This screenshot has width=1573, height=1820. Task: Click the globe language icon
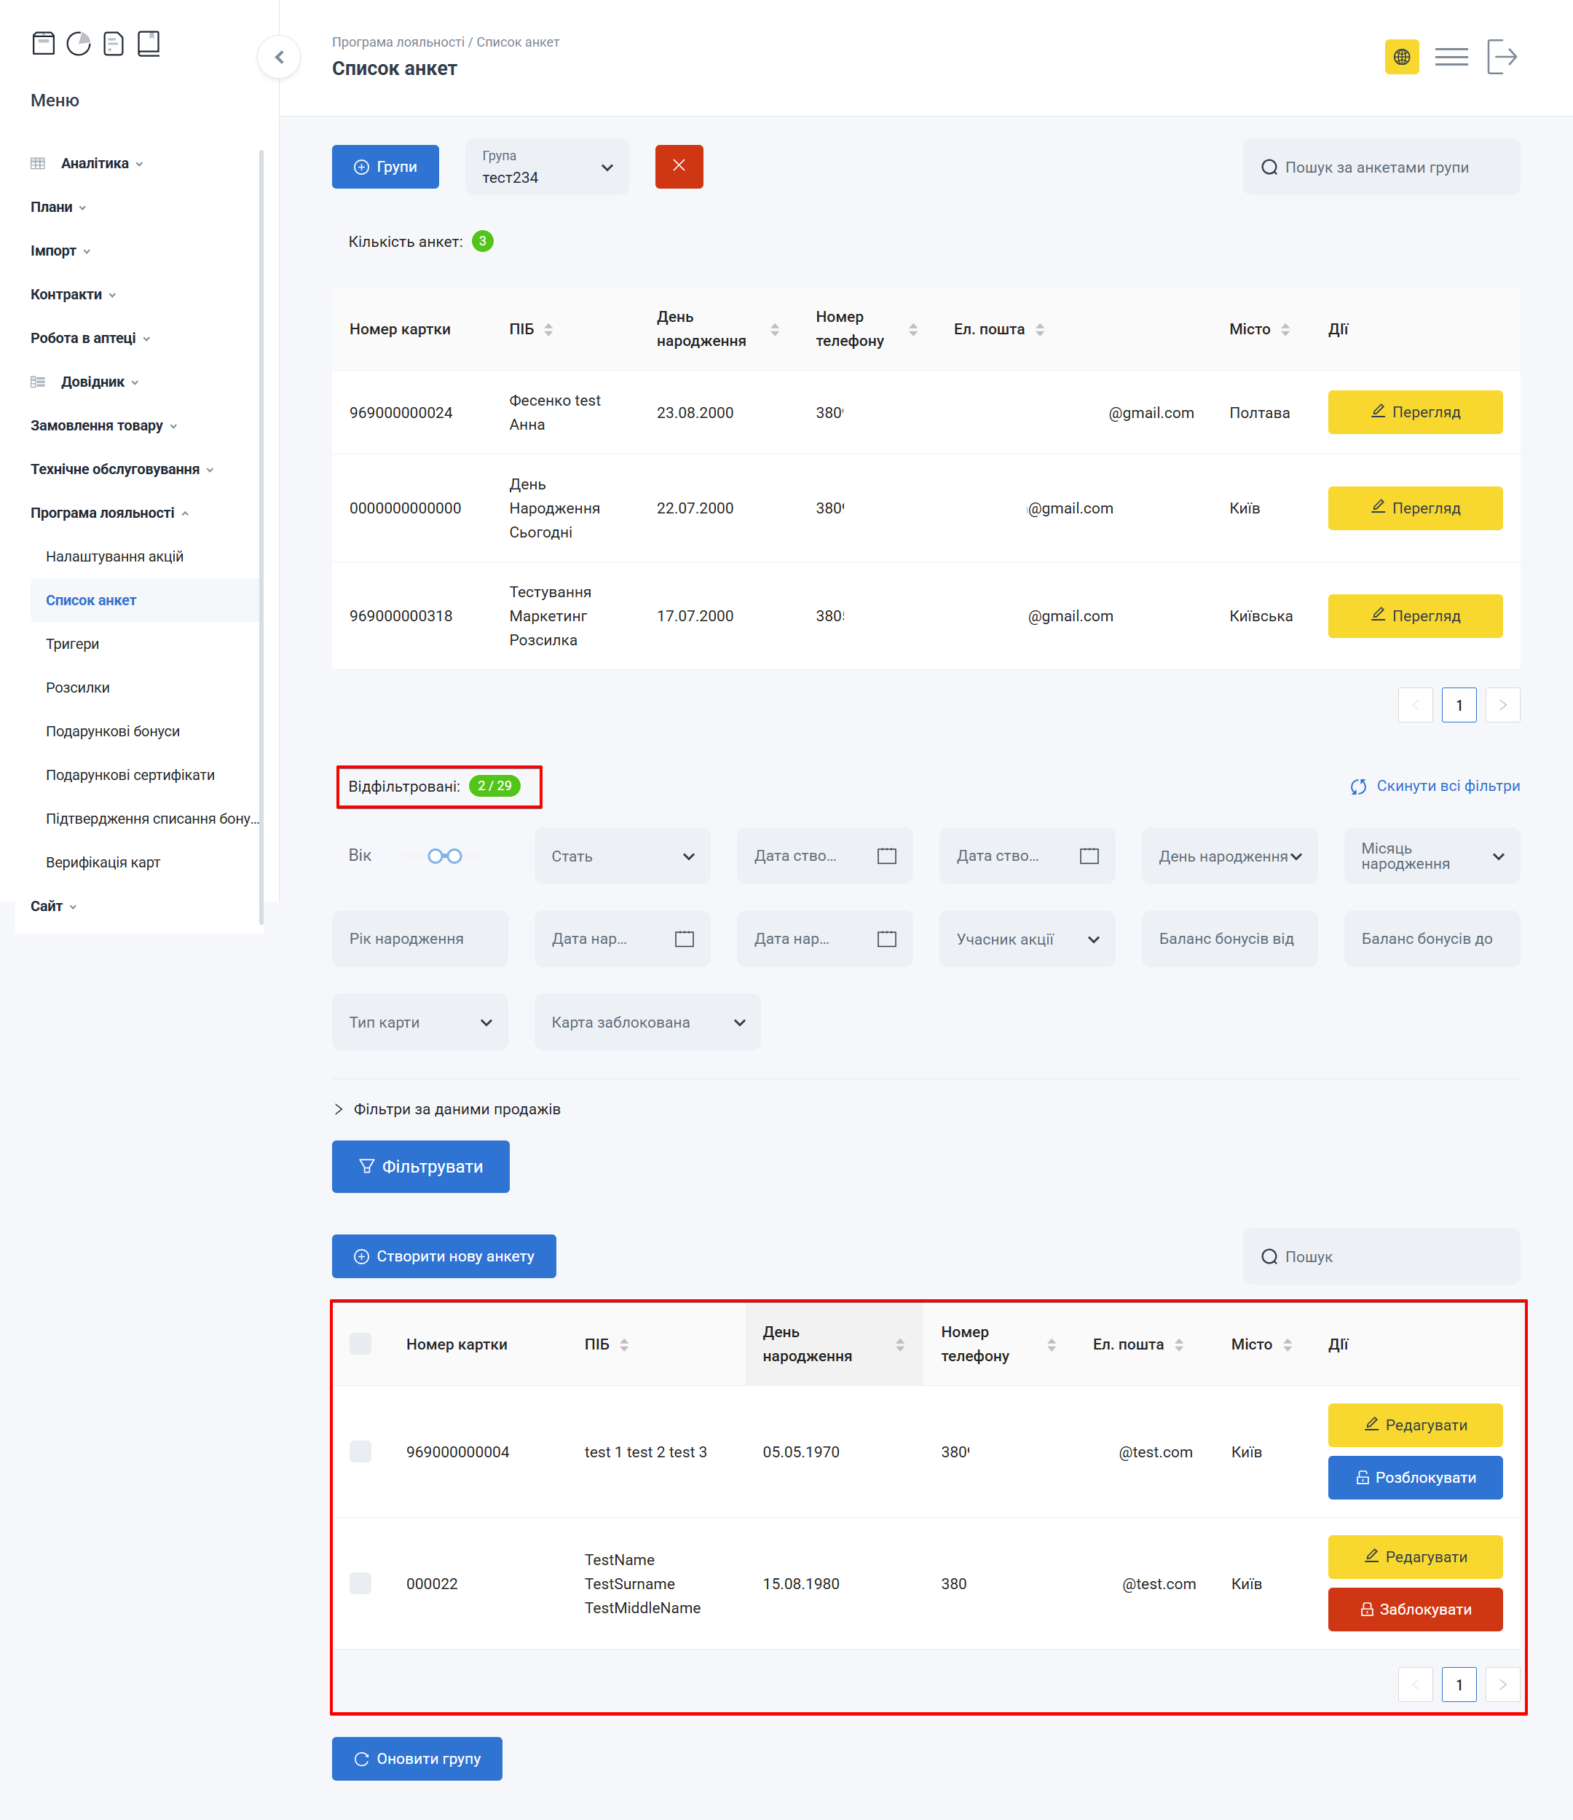pyautogui.click(x=1401, y=57)
